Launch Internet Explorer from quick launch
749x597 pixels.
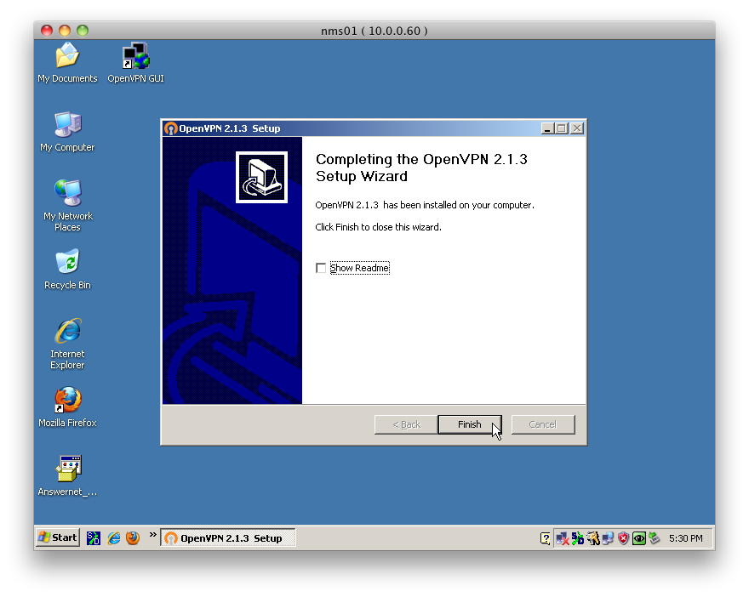[114, 538]
